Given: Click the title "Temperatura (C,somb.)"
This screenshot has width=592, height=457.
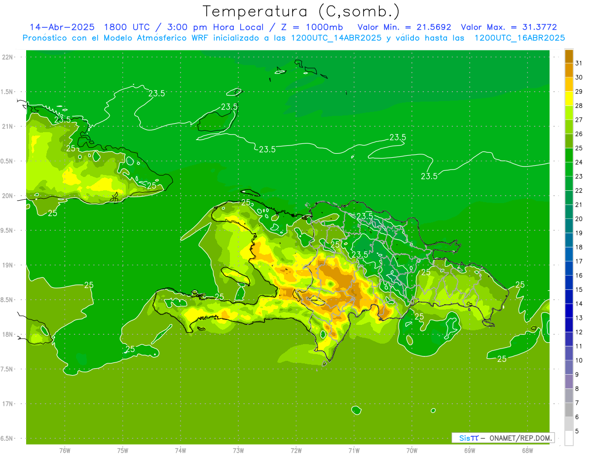Looking at the screenshot, I should 301,11.
